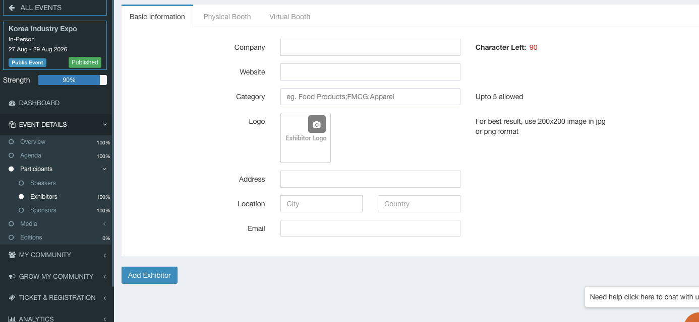
Task: Click the Add Exhibitor button
Action: point(149,275)
